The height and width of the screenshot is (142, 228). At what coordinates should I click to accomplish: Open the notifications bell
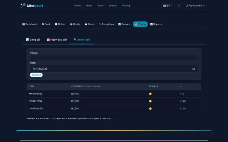point(179,6)
